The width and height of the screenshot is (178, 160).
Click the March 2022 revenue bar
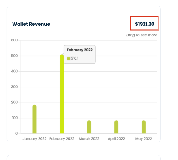pos(89,127)
